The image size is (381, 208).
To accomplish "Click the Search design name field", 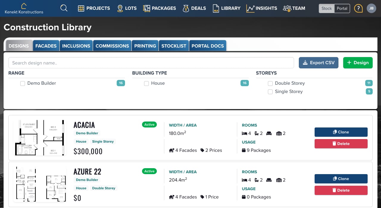I will click(151, 63).
